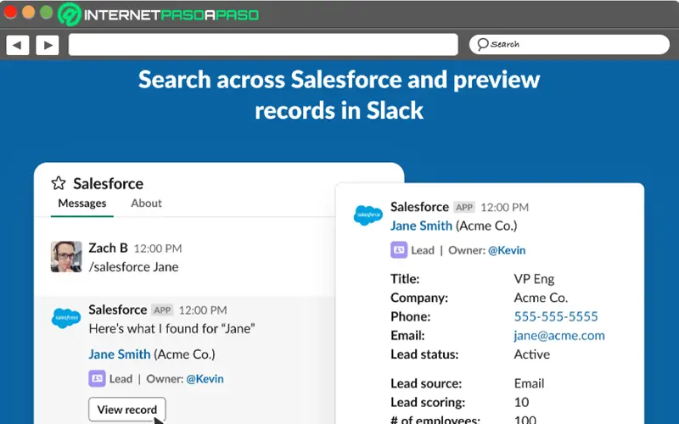
Task: Open Jane Smith link in record card
Action: pyautogui.click(x=421, y=226)
